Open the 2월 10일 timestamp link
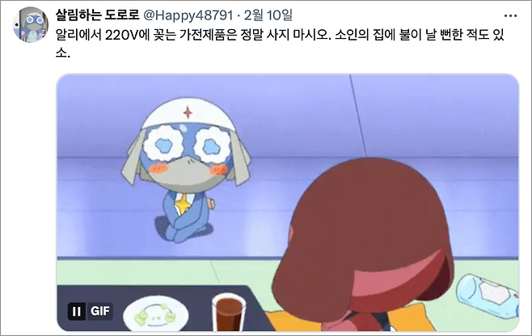The width and height of the screenshot is (532, 336). [268, 15]
